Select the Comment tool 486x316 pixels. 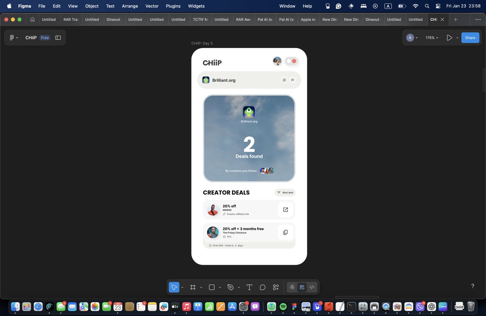262,287
